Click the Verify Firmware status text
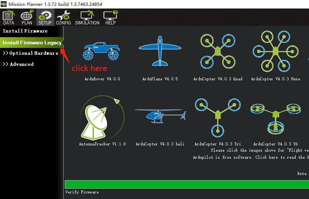The image size is (309, 199). click(82, 192)
